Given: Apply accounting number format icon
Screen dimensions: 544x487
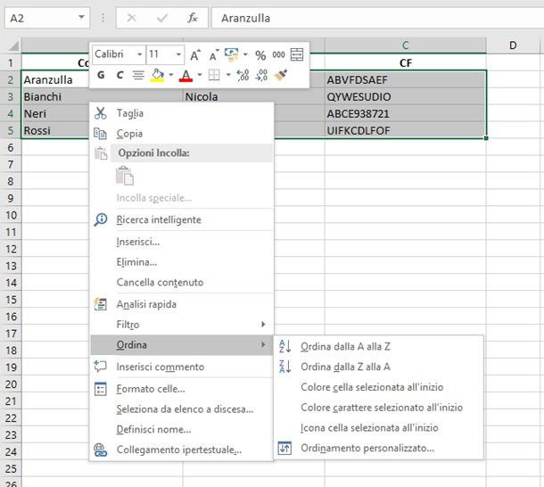Looking at the screenshot, I should [231, 54].
